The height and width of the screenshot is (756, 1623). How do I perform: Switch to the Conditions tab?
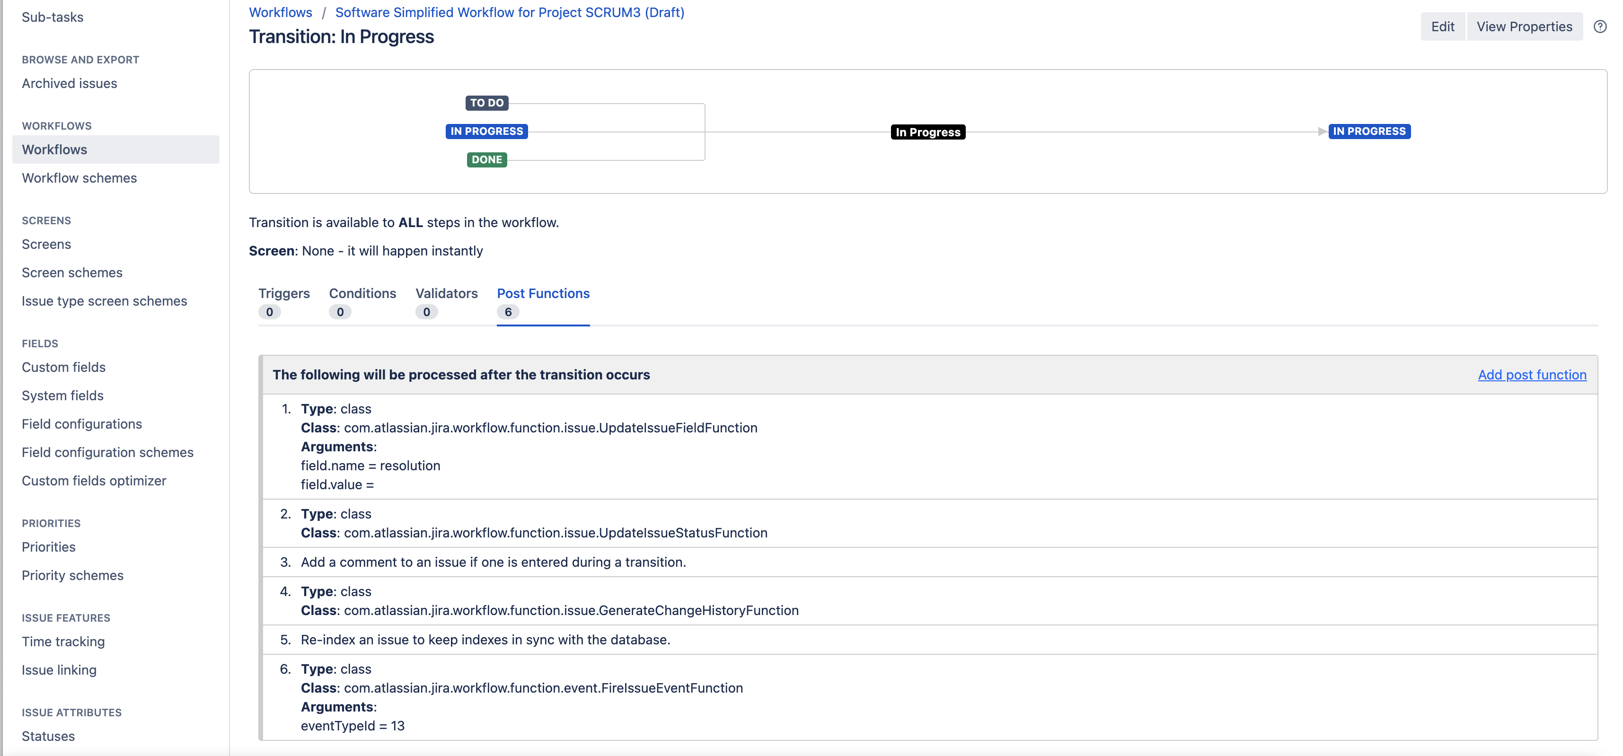[362, 294]
